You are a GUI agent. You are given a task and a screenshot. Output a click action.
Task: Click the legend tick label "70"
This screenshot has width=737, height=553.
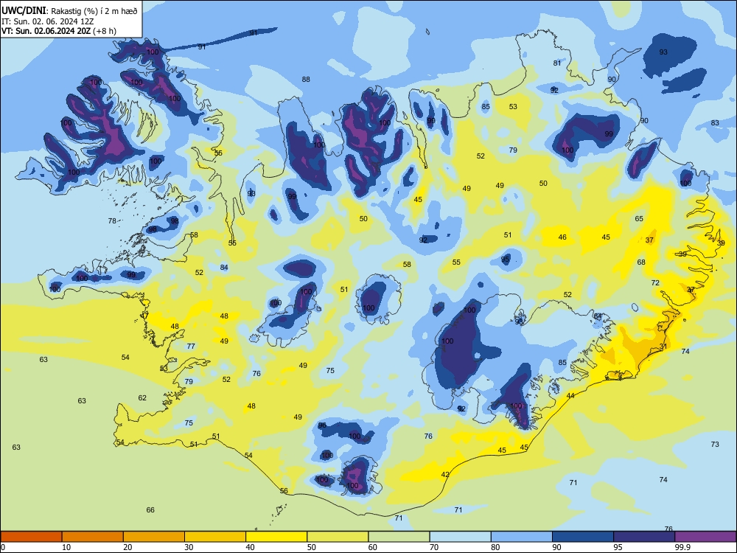[434, 547]
